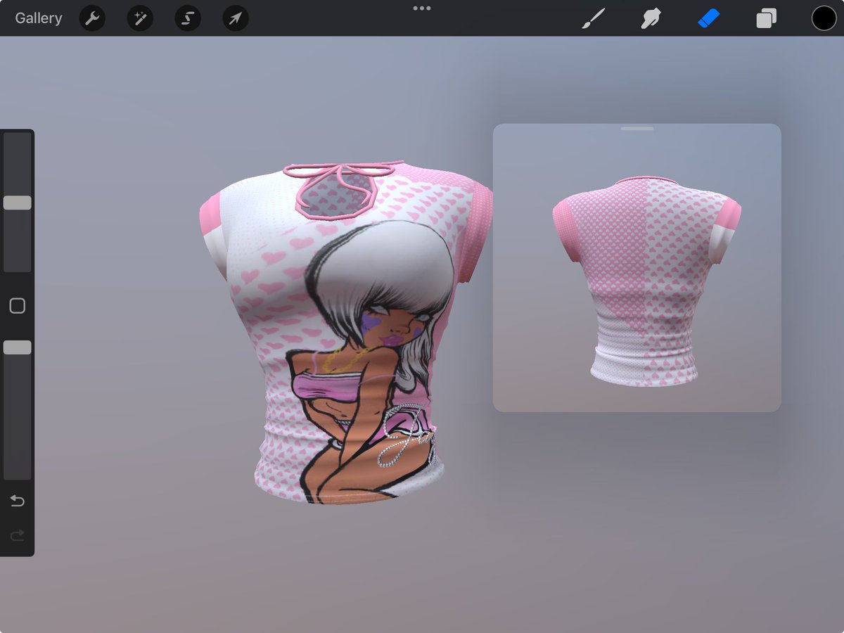Viewport: 844px width, 633px height.
Task: Select the Eraser tool
Action: point(709,18)
